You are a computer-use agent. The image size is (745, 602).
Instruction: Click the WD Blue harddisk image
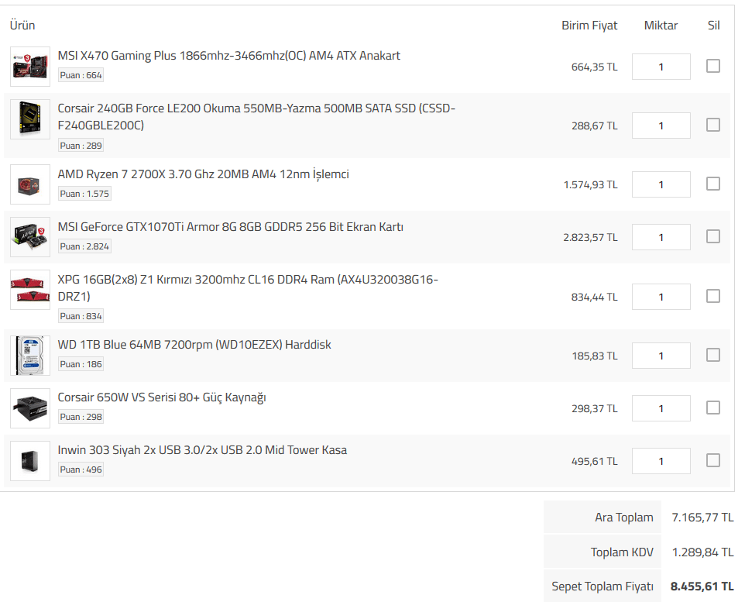click(x=30, y=356)
